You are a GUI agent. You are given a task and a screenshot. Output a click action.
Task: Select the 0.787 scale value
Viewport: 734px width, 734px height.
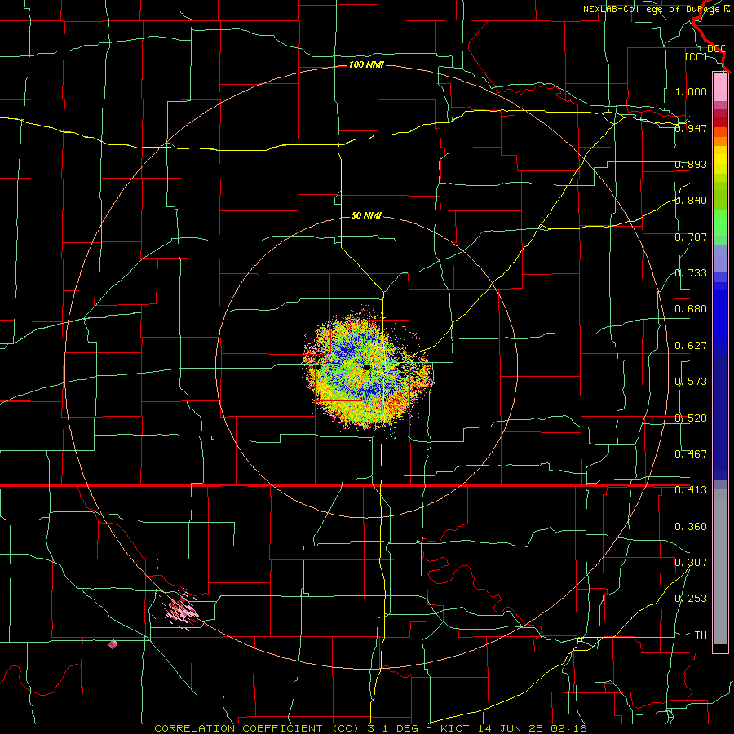(691, 237)
